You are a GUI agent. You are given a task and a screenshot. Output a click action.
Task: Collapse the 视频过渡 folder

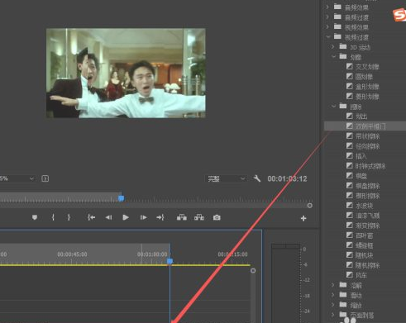328,36
